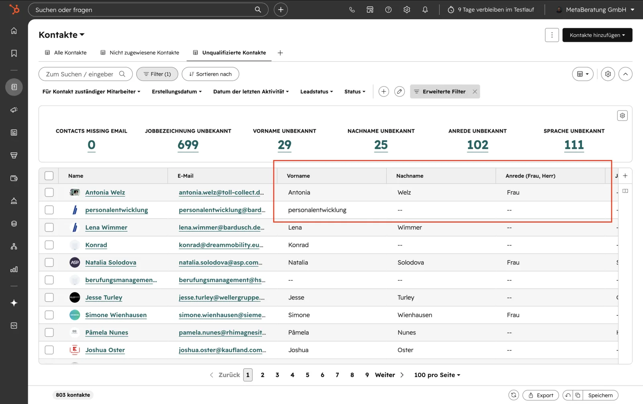This screenshot has height=404, width=643.
Task: Open the 100 pro Seite dropdown
Action: point(437,375)
